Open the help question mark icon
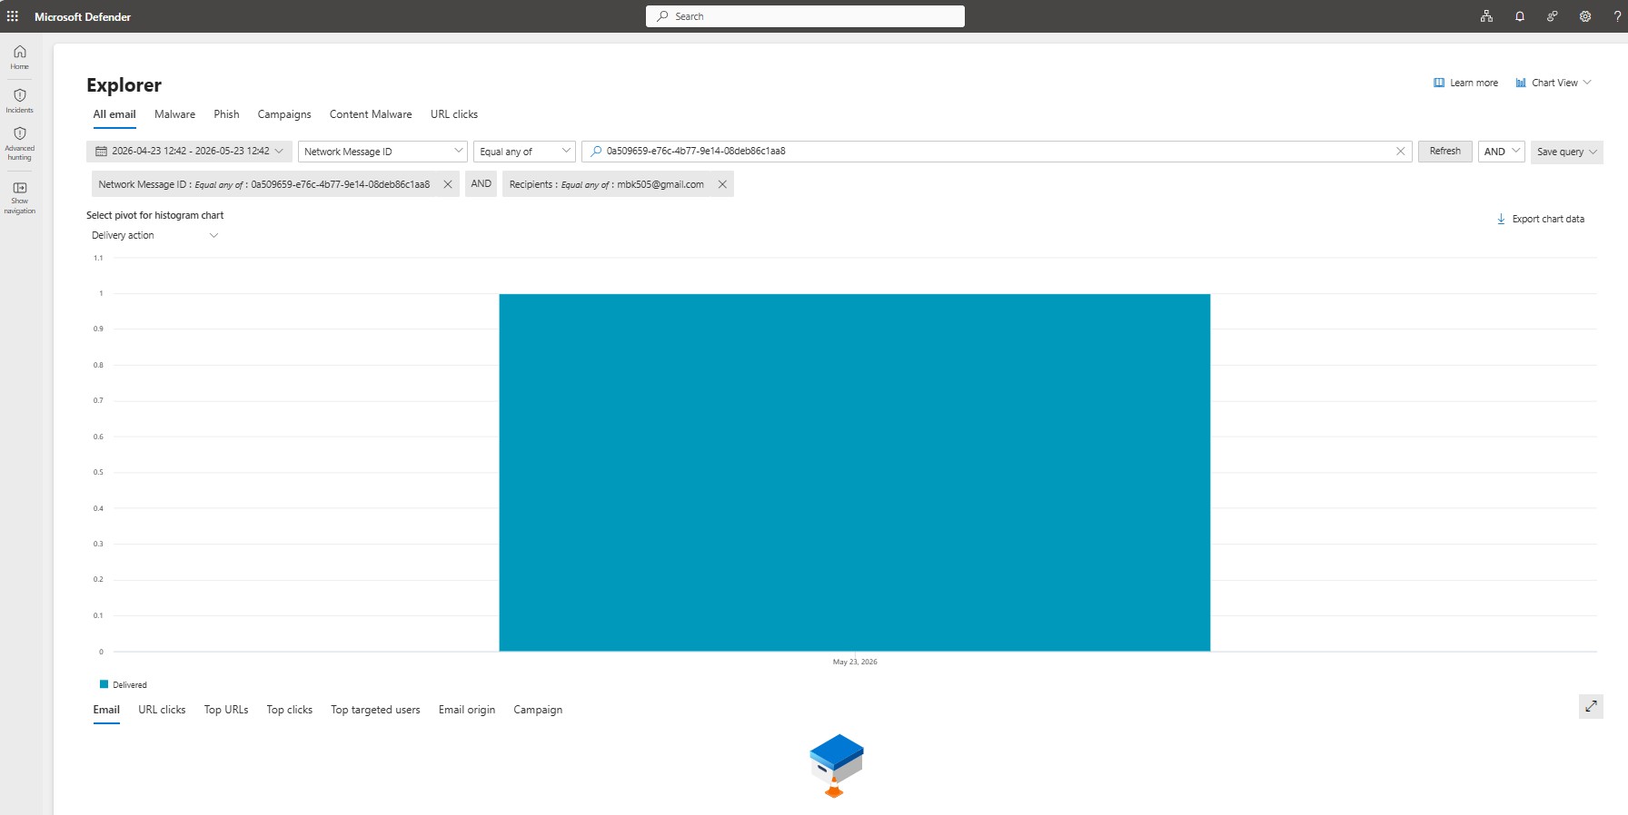This screenshot has height=815, width=1628. coord(1617,16)
